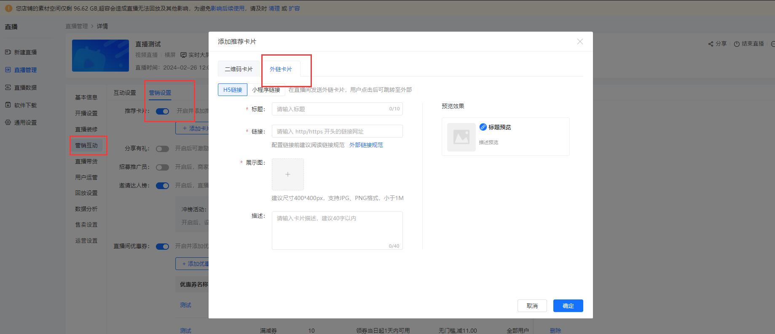The width and height of the screenshot is (775, 334).
Task: Click the 结束直播 power icon
Action: [737, 44]
